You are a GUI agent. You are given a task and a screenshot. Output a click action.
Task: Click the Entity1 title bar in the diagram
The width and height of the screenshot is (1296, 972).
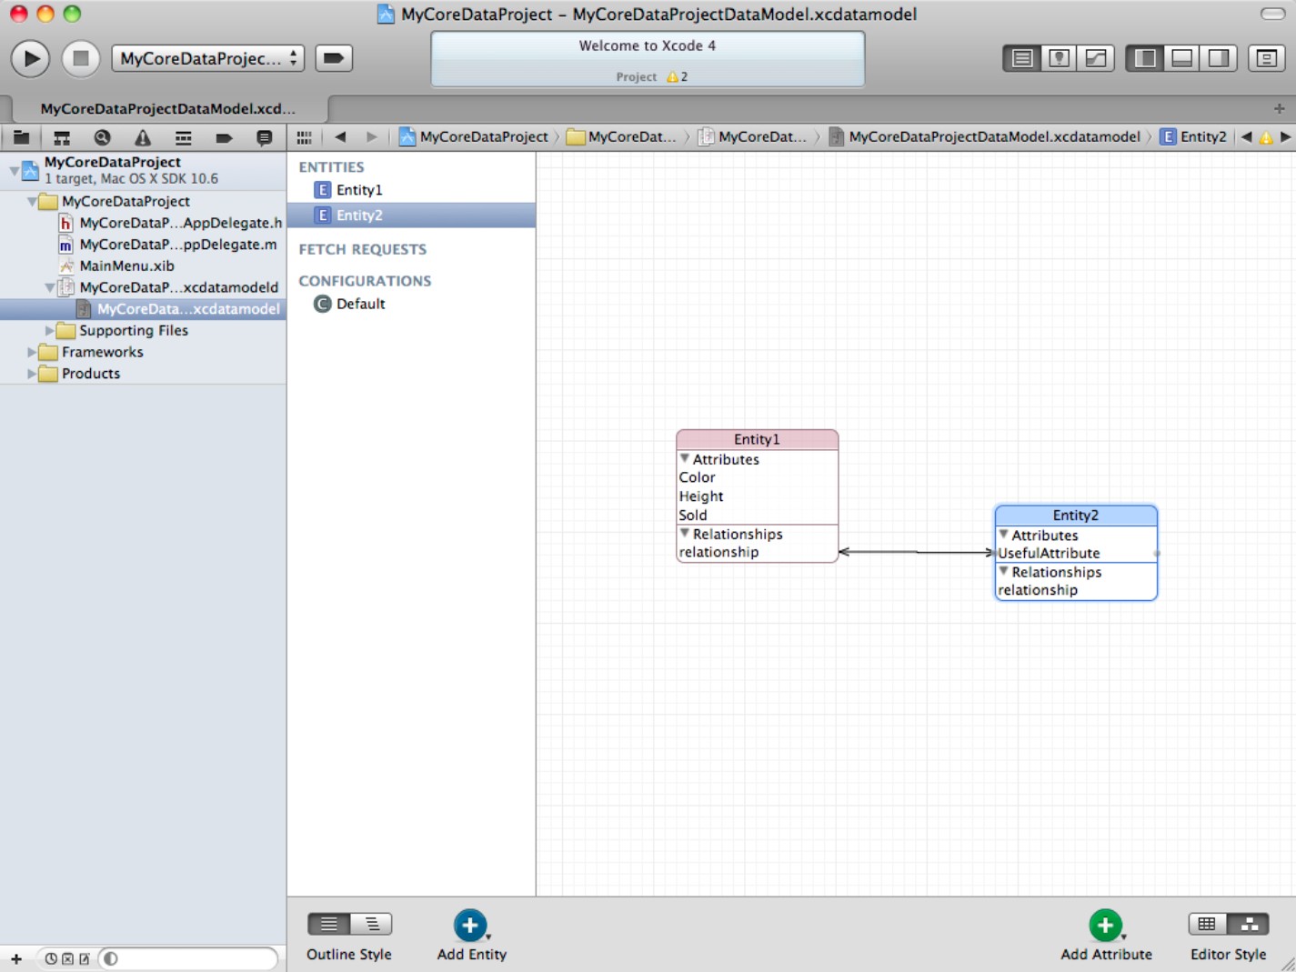[x=757, y=439]
